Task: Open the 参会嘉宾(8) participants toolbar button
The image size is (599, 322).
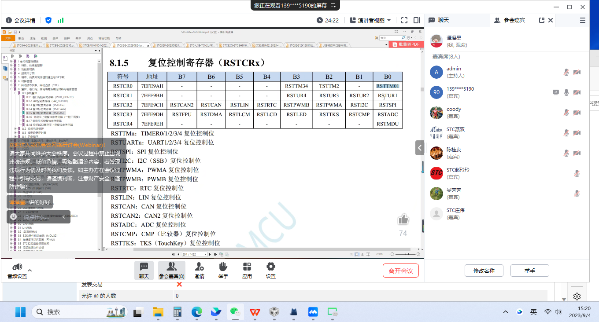Action: tap(172, 270)
